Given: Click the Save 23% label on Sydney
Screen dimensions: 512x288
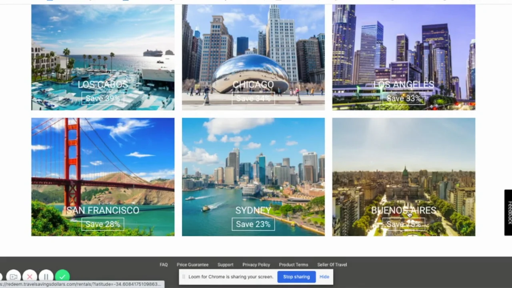Looking at the screenshot, I should coord(253,224).
